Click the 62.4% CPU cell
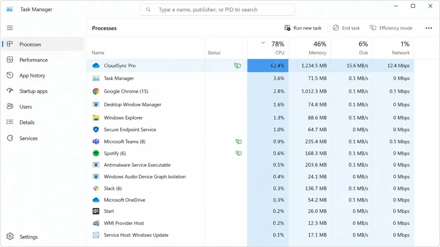 coord(268,66)
